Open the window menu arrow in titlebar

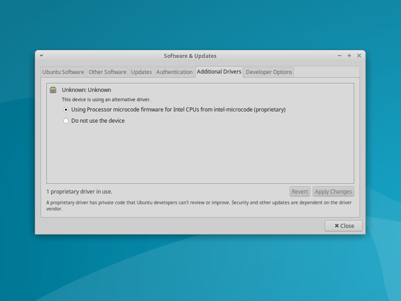pos(42,56)
